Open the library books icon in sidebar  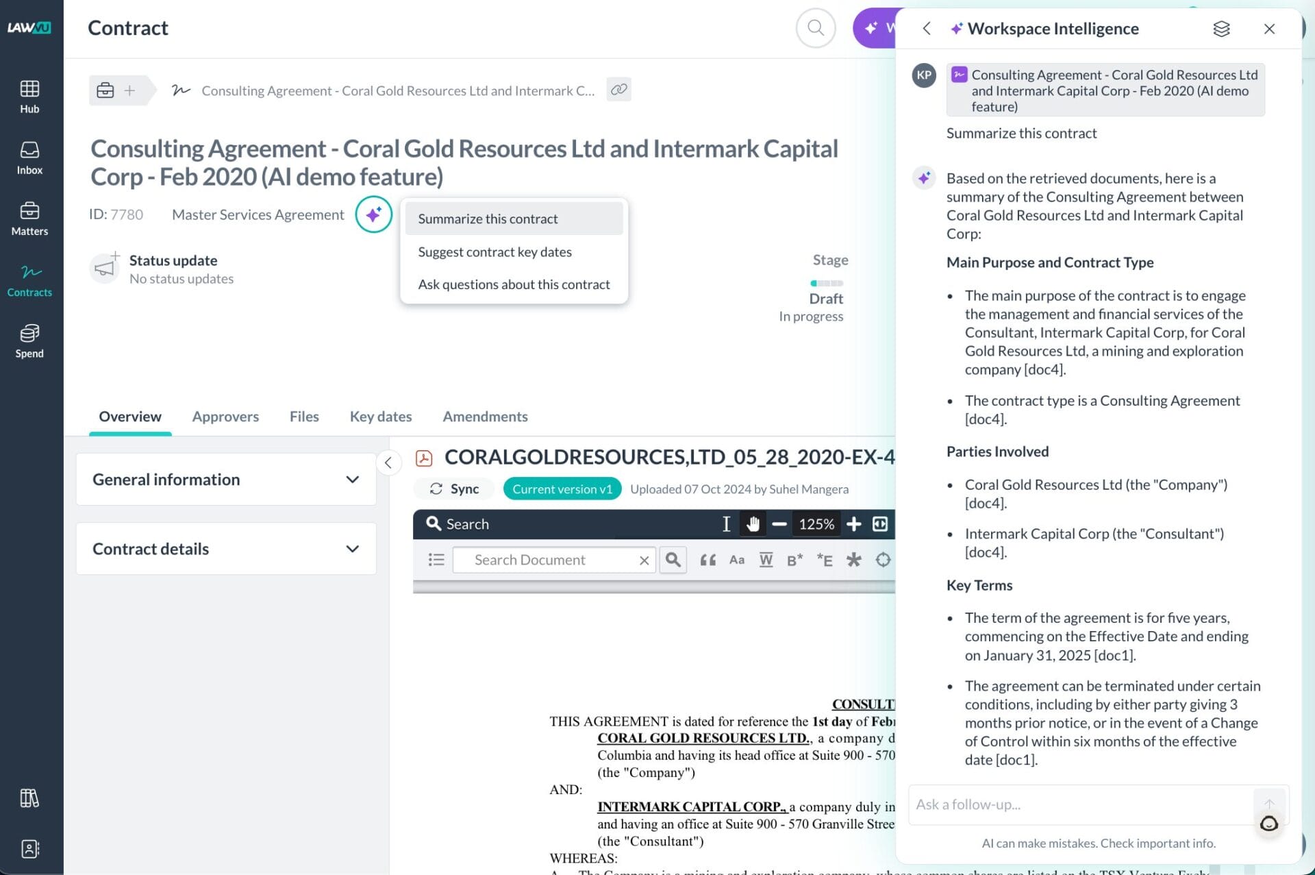pyautogui.click(x=29, y=798)
